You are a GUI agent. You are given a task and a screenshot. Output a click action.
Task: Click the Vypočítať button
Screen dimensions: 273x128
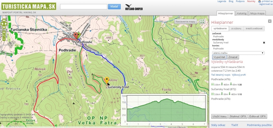click(x=219, y=57)
